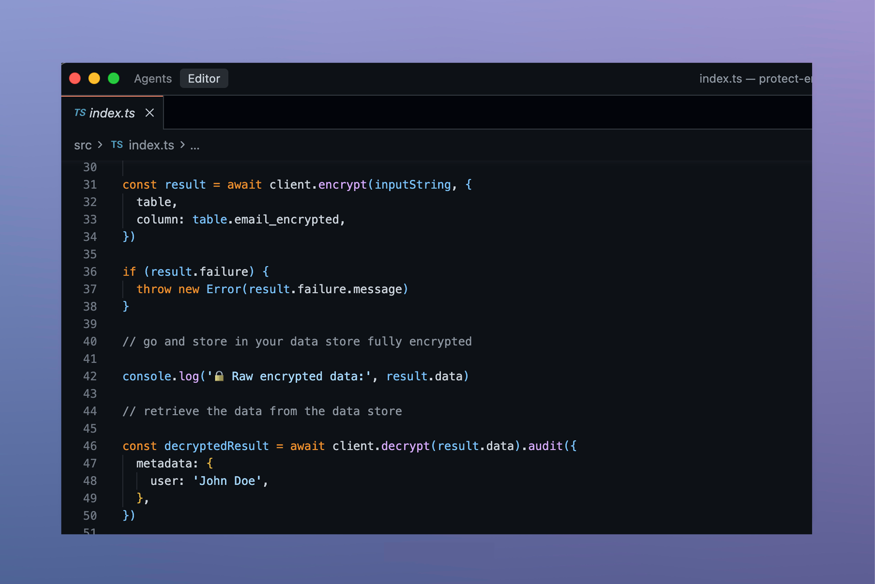Click the red close window button
The width and height of the screenshot is (875, 584).
tap(75, 79)
